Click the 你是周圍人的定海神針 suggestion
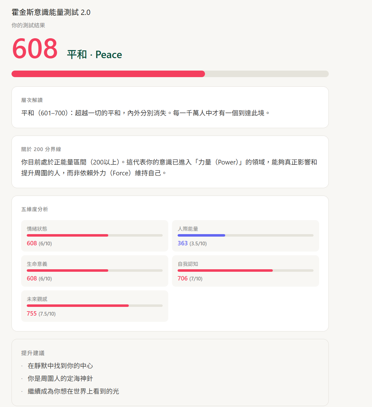Screen dimensions: 372x407 click(60, 379)
